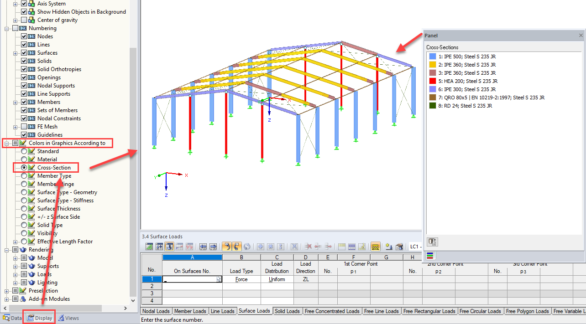Toggle the Solid Orthotropies checkbox

pyautogui.click(x=24, y=69)
